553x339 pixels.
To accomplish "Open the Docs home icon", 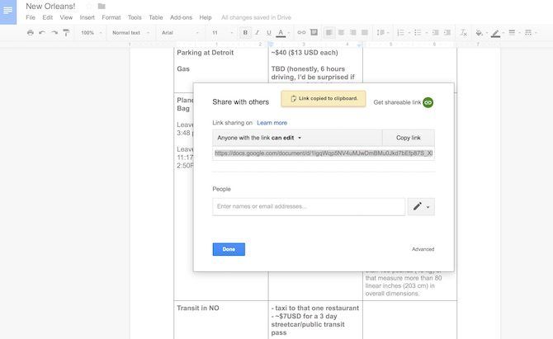I will [8, 12].
